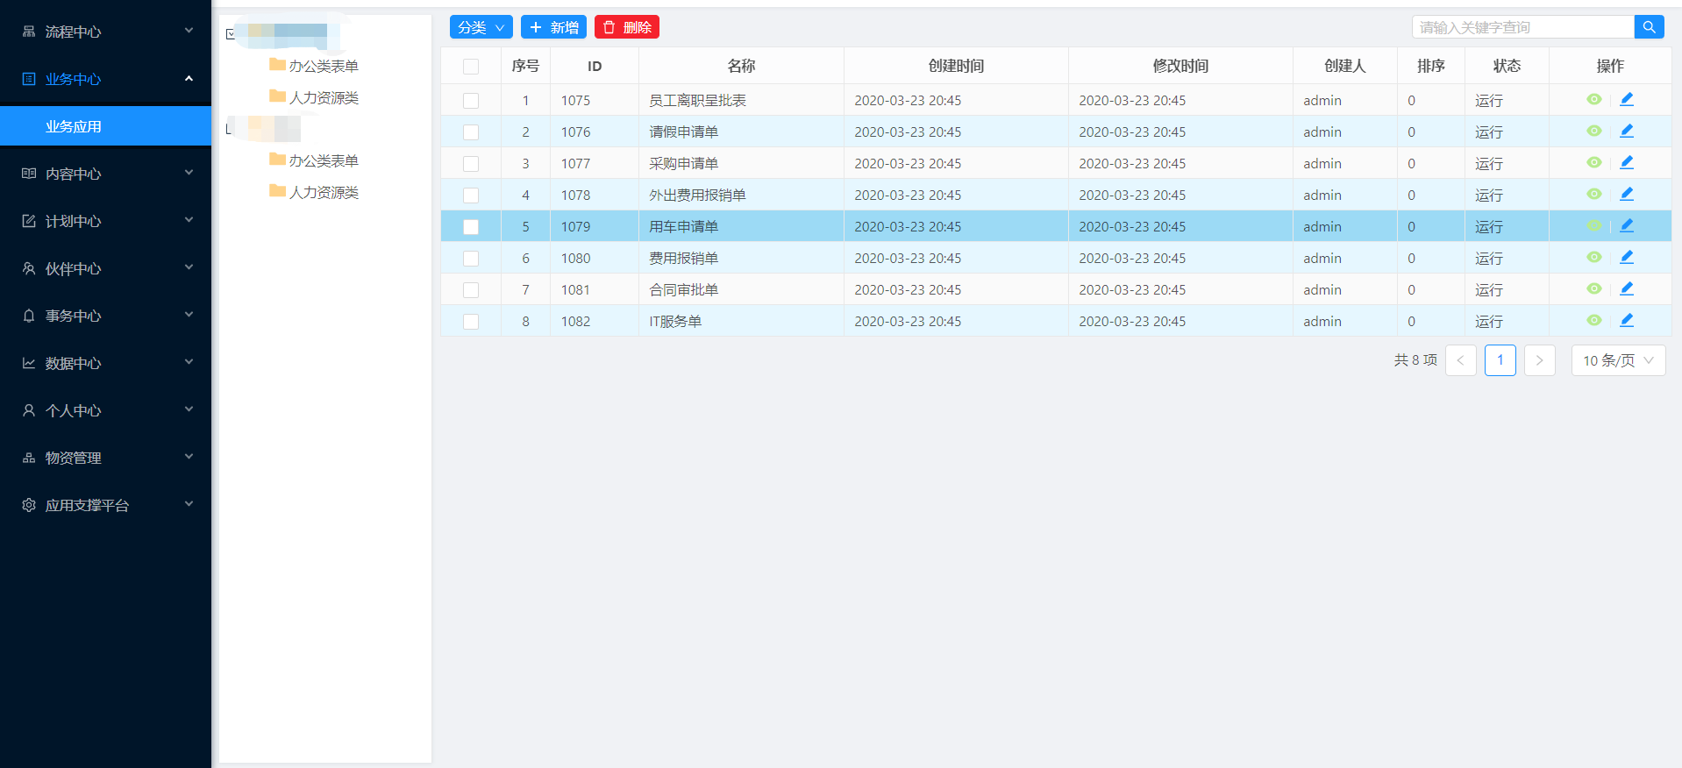Screen dimensions: 1682x768
Task: Select the 业务应用 submenu item
Action: (x=105, y=126)
